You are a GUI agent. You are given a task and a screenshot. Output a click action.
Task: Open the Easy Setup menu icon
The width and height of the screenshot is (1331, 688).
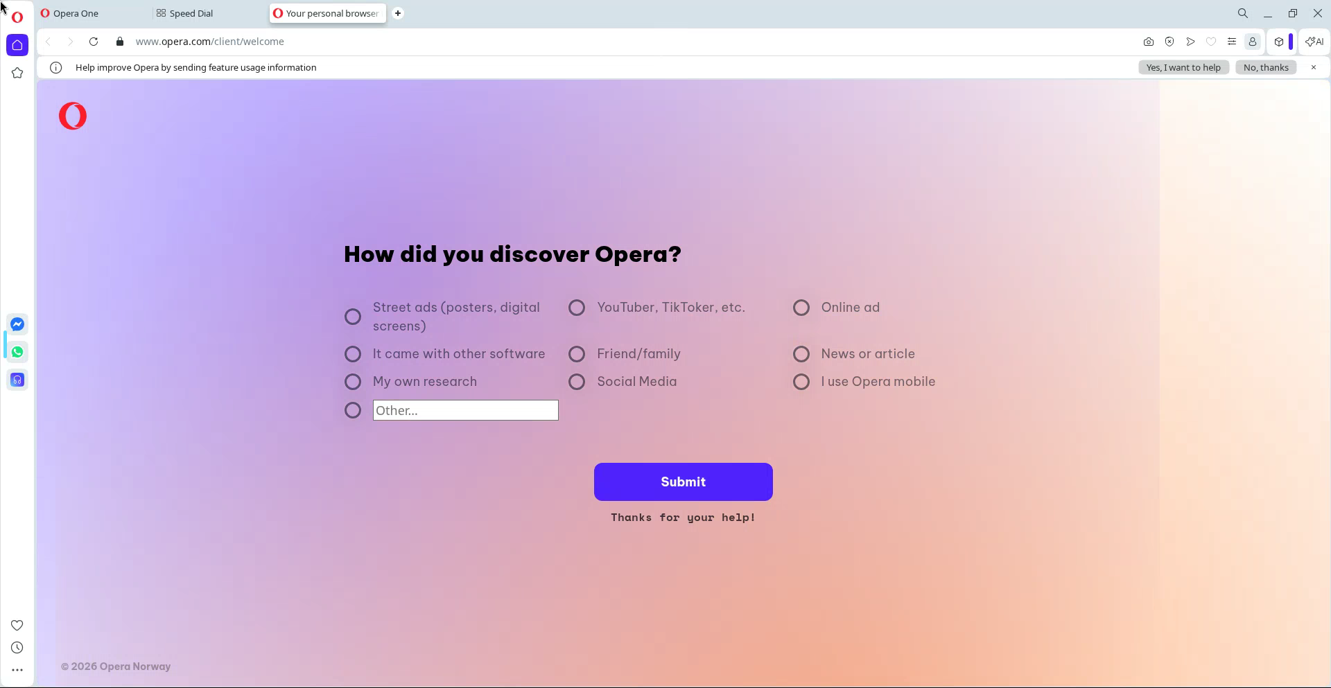[x=1232, y=42]
